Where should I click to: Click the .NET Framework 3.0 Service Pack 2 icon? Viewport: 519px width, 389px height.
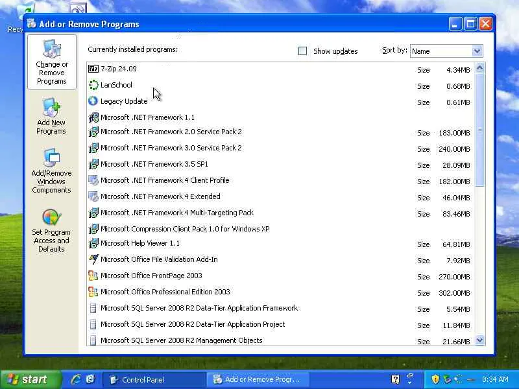coord(93,148)
